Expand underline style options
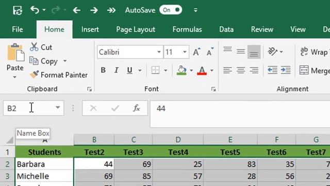Image resolution: width=330 pixels, height=186 pixels. coord(140,70)
